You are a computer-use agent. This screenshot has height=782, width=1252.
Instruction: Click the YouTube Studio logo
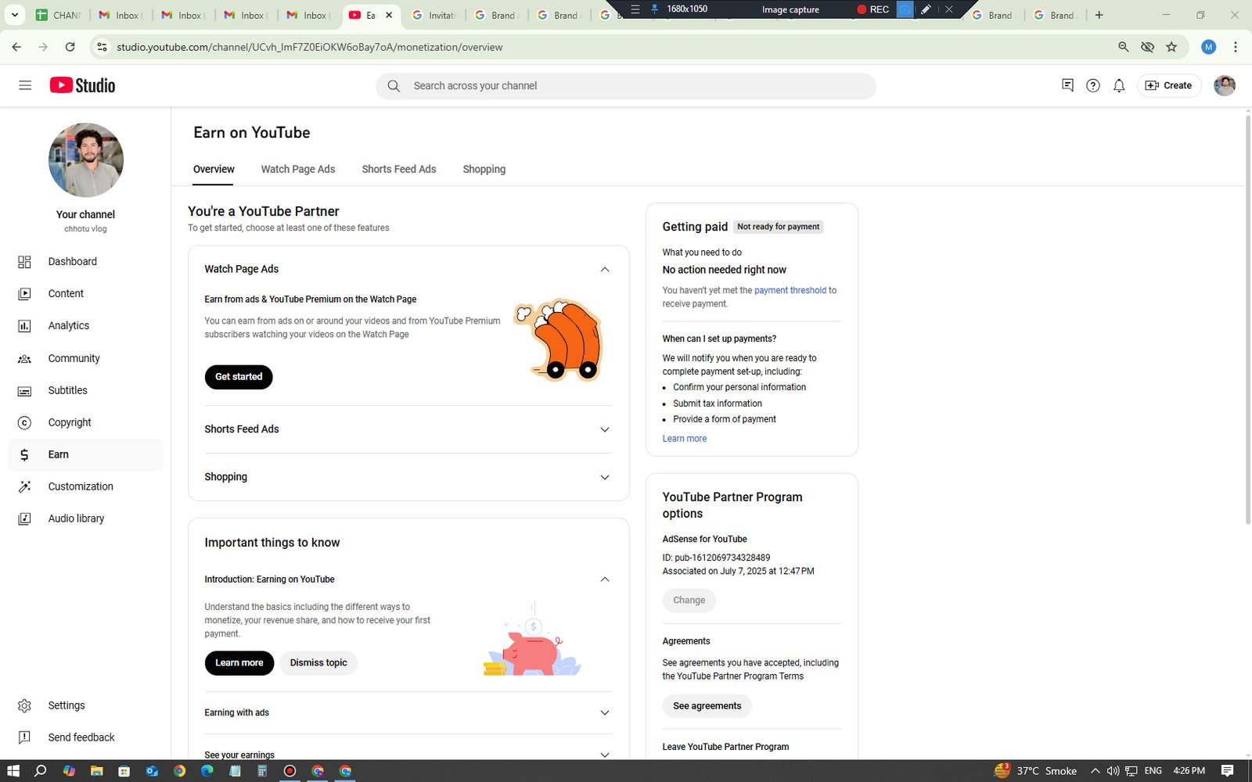(x=82, y=85)
